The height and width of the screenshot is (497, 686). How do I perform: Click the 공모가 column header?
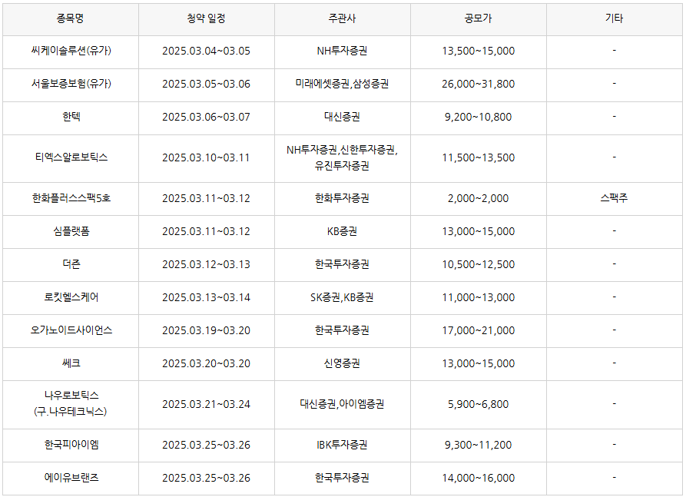[x=478, y=18]
